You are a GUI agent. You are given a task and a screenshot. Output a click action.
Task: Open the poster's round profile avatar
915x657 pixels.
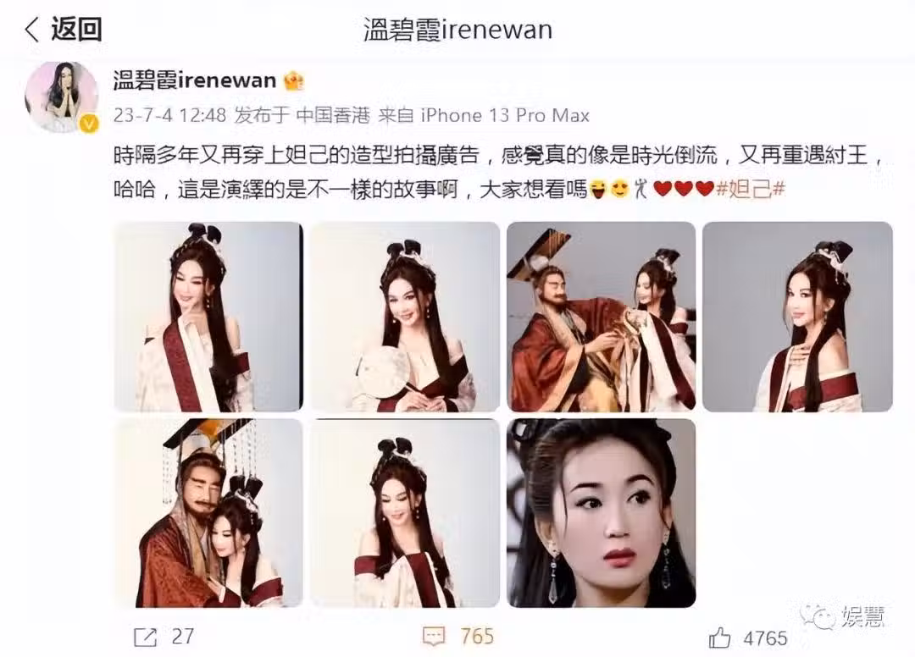pyautogui.click(x=61, y=97)
